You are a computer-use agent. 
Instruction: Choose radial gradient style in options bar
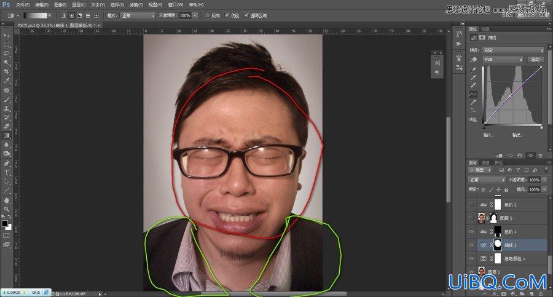[72, 15]
